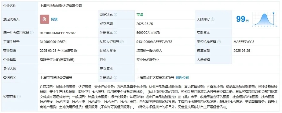
Task: Open help icon next to 统一社会信用代码
Action: point(32,33)
